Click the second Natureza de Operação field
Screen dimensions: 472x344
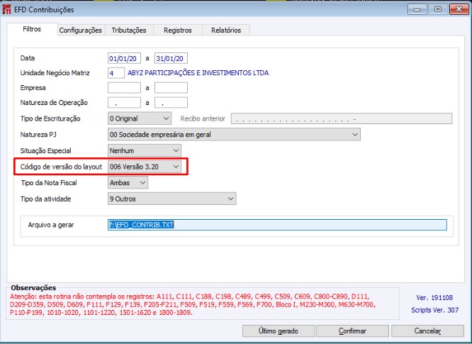coord(171,102)
